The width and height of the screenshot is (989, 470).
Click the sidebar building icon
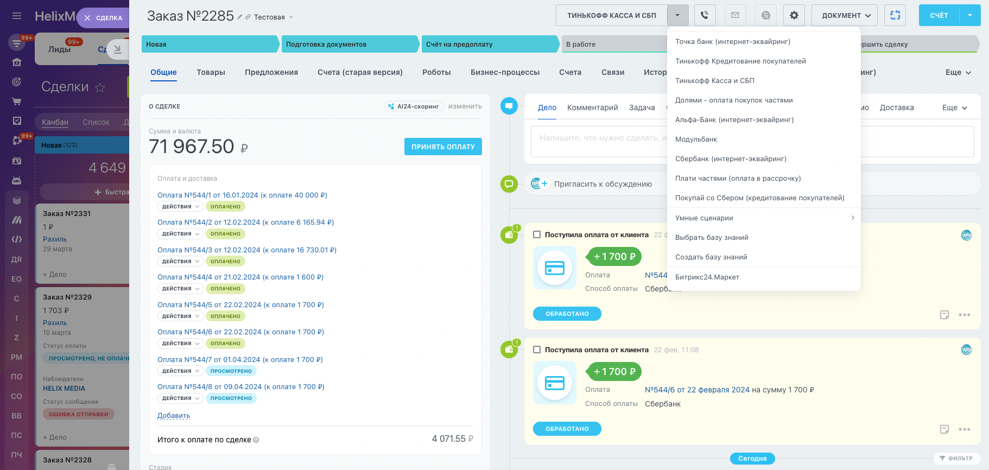coord(17,62)
